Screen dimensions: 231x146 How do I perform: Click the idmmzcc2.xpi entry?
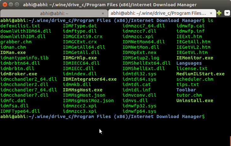(80, 106)
